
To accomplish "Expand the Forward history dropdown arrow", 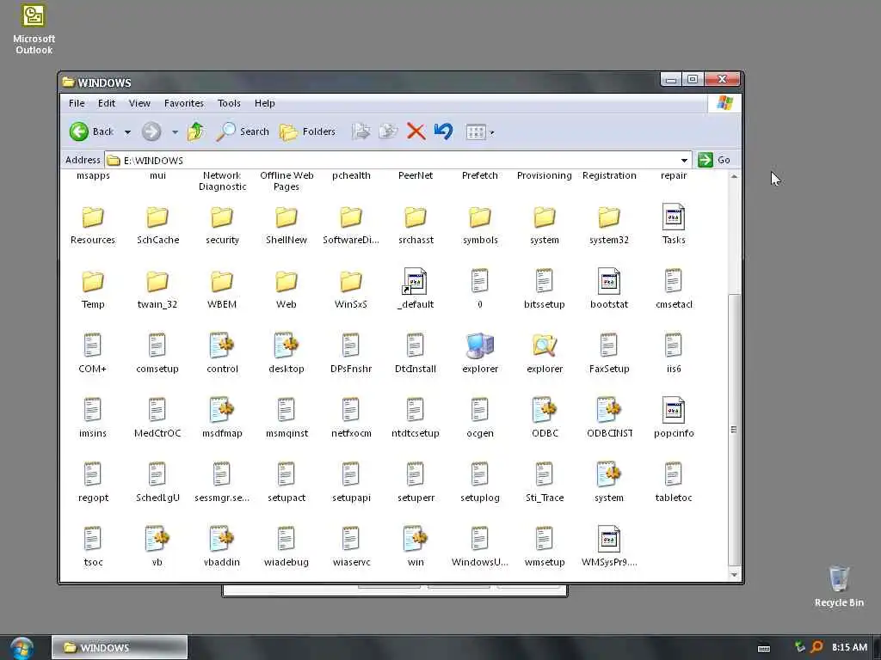I will click(175, 132).
